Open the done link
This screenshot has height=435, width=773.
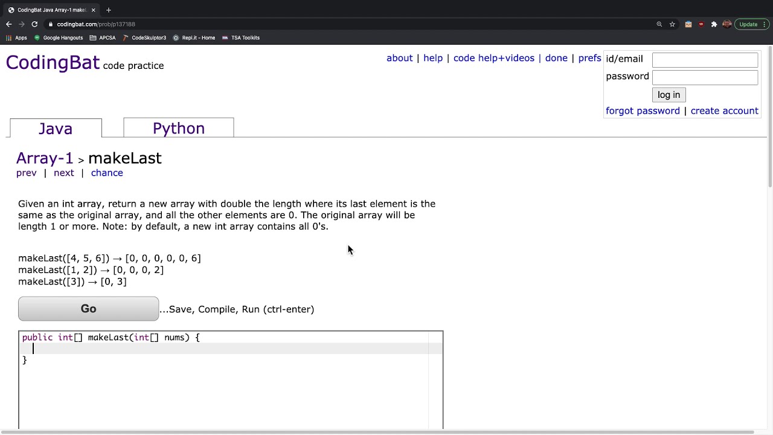coord(556,58)
